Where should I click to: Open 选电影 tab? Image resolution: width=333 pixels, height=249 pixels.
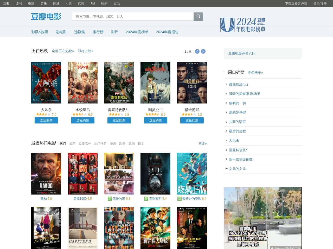click(61, 32)
